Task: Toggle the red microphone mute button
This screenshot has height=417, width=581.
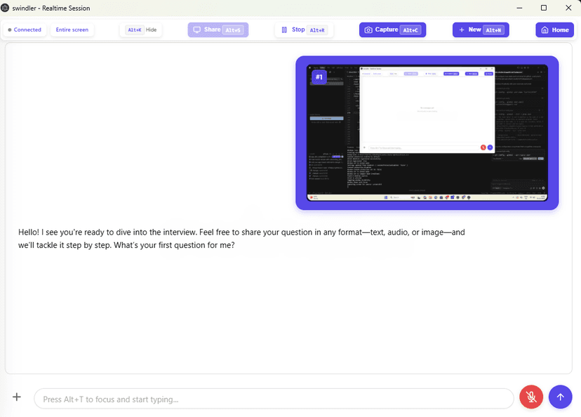Action: click(531, 397)
